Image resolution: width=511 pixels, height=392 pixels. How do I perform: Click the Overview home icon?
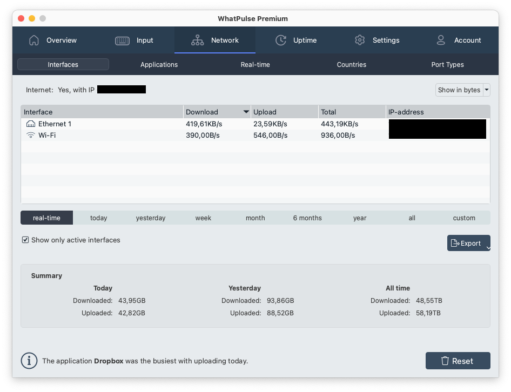[34, 40]
